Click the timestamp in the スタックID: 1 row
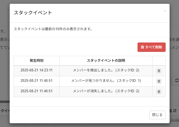Image resolution: width=179 pixels, height=127 pixels. coord(37,80)
